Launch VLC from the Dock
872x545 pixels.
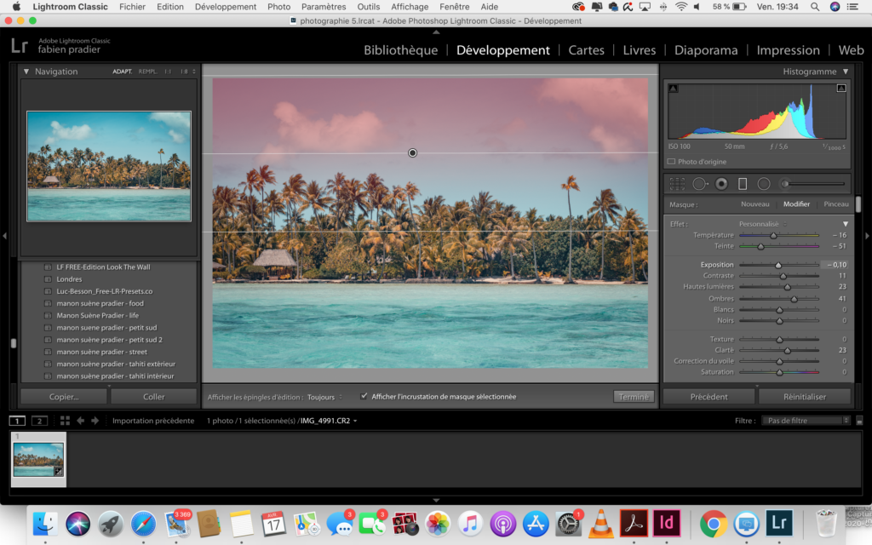point(600,524)
